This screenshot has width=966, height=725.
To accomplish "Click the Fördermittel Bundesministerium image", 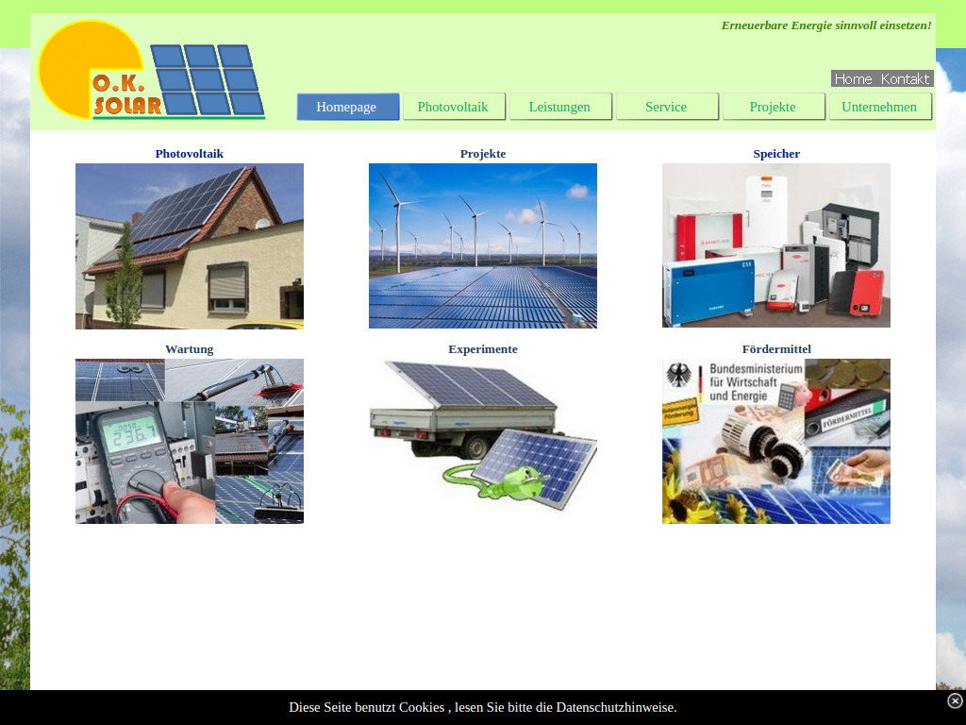I will click(775, 441).
